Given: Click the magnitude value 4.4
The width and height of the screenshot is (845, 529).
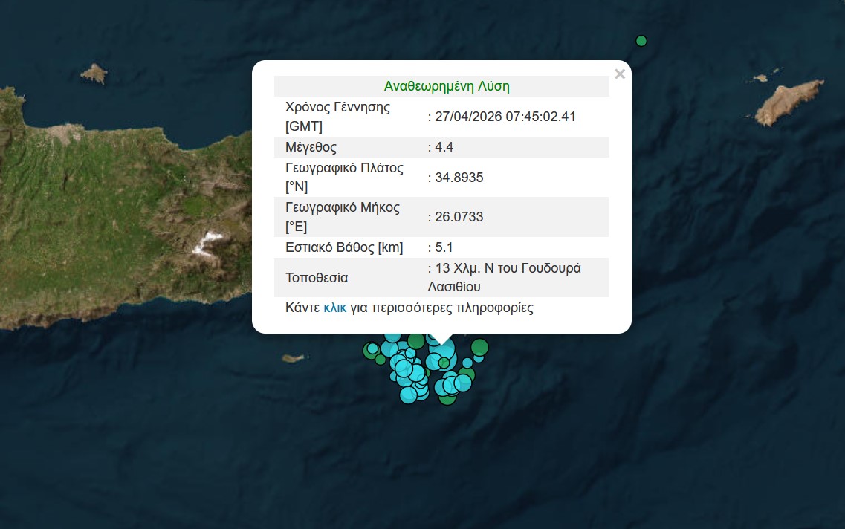Looking at the screenshot, I should click(x=444, y=147).
